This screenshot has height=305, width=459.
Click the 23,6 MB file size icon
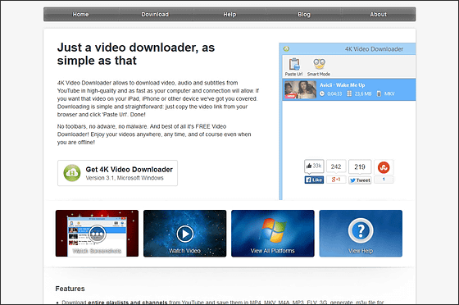click(349, 93)
